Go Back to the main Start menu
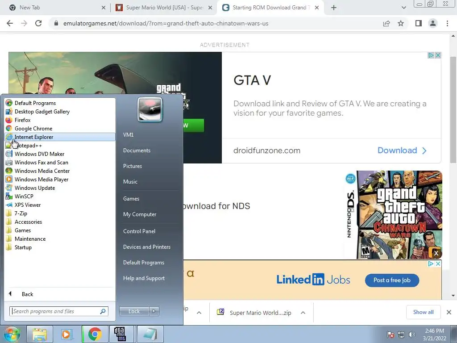The image size is (457, 343). click(60, 294)
